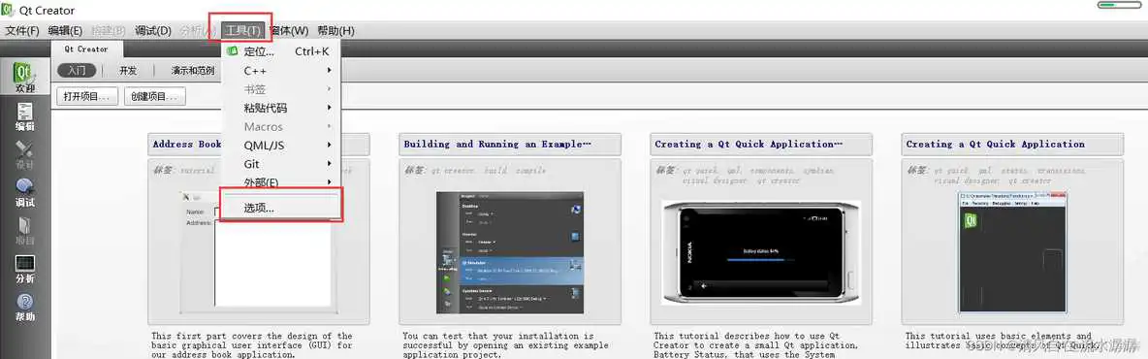
Task: Select 选项... in the Tools menu
Action: (281, 208)
